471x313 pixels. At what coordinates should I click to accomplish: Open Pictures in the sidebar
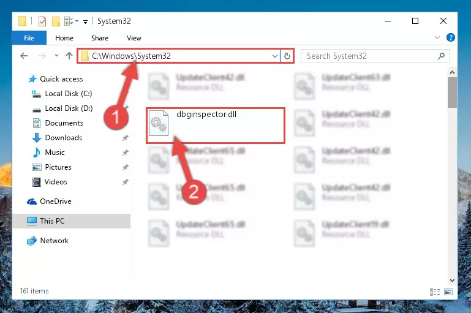pos(58,167)
